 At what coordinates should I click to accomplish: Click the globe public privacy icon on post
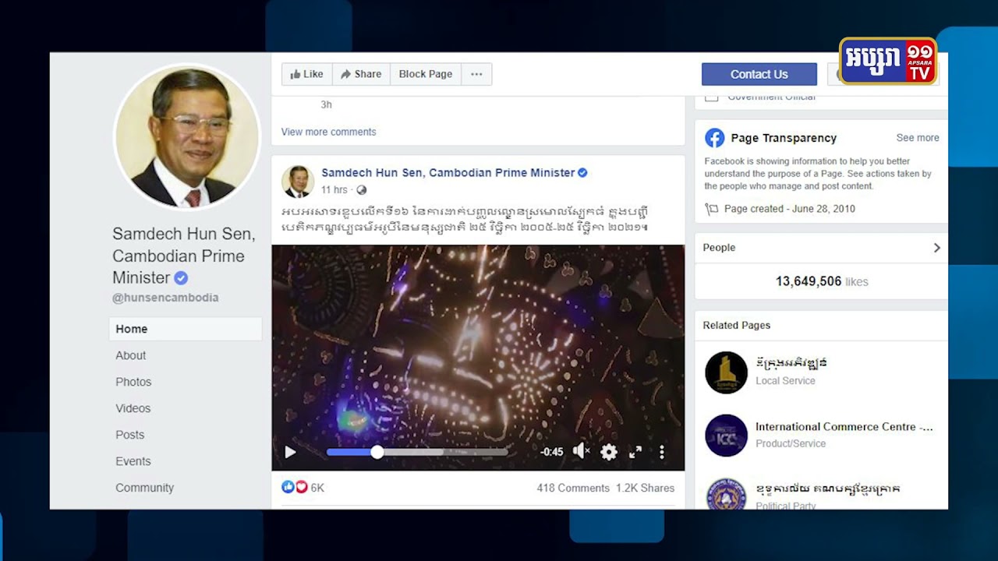click(x=361, y=190)
